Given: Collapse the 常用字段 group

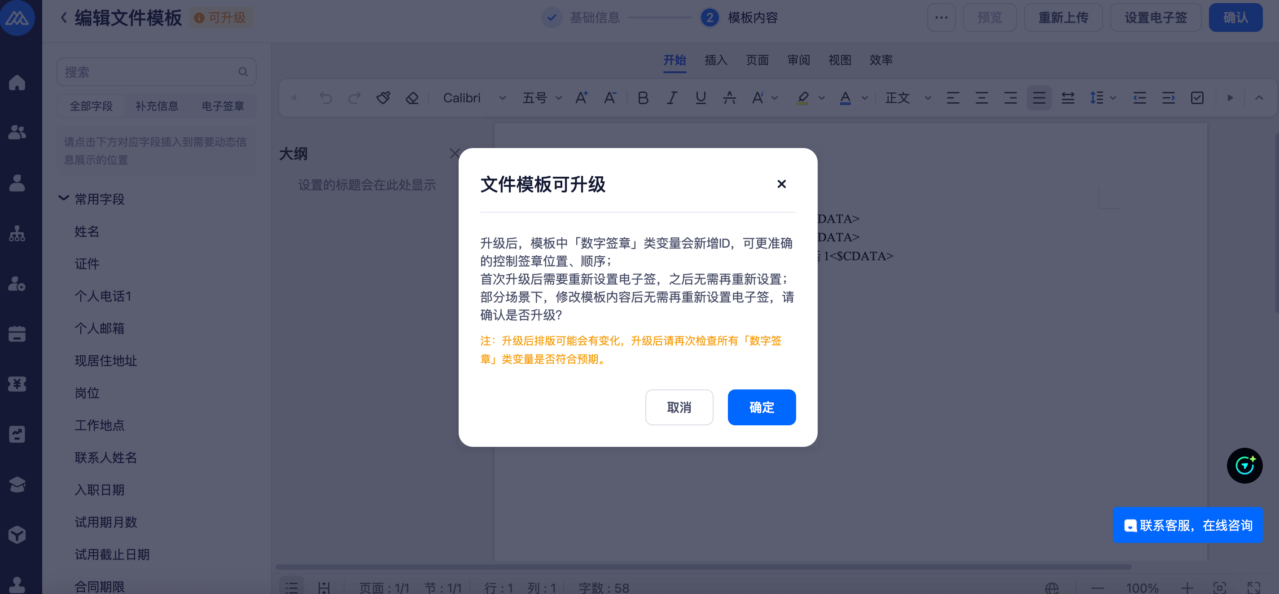Looking at the screenshot, I should click(x=64, y=198).
